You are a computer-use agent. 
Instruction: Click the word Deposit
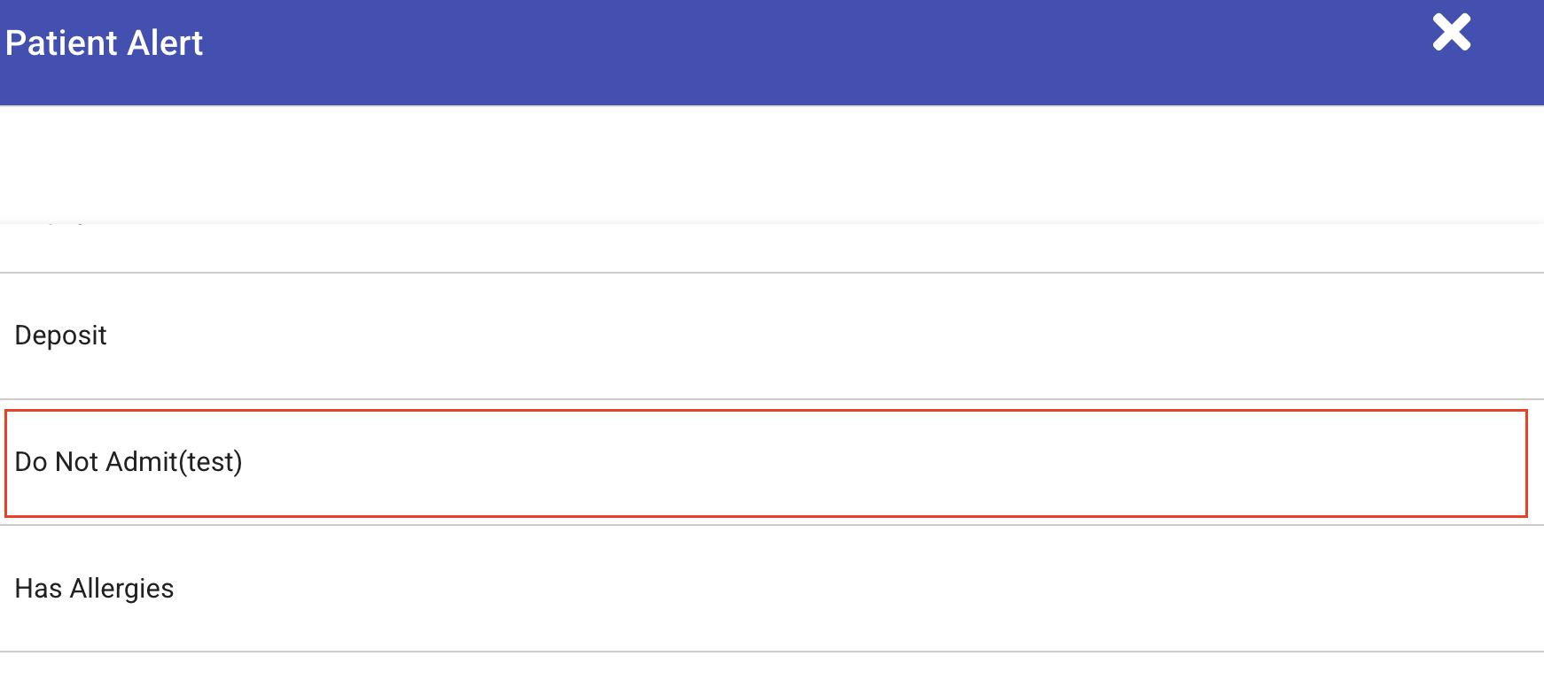(61, 336)
